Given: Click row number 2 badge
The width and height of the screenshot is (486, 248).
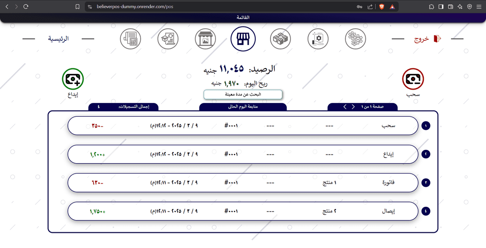Looking at the screenshot, I should [x=426, y=154].
